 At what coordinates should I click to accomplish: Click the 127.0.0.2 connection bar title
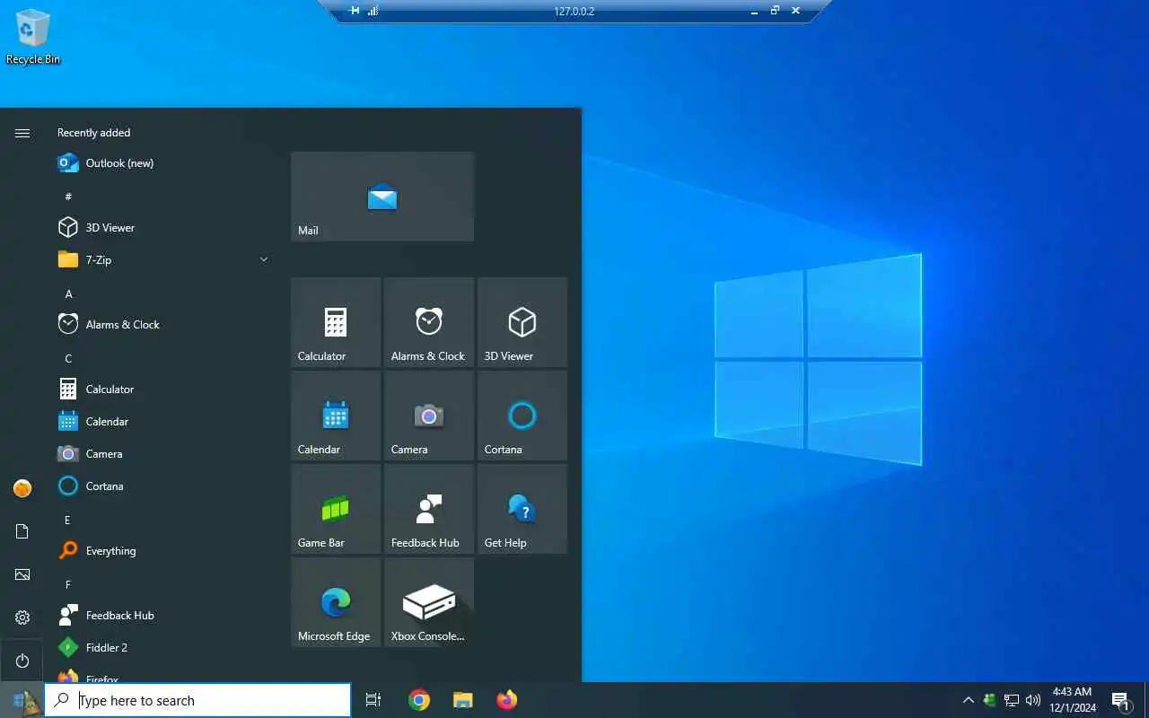click(x=574, y=12)
